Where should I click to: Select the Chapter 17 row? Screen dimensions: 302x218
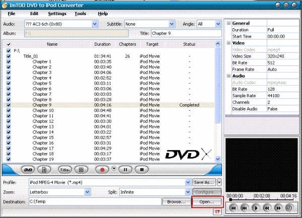pos(109,149)
